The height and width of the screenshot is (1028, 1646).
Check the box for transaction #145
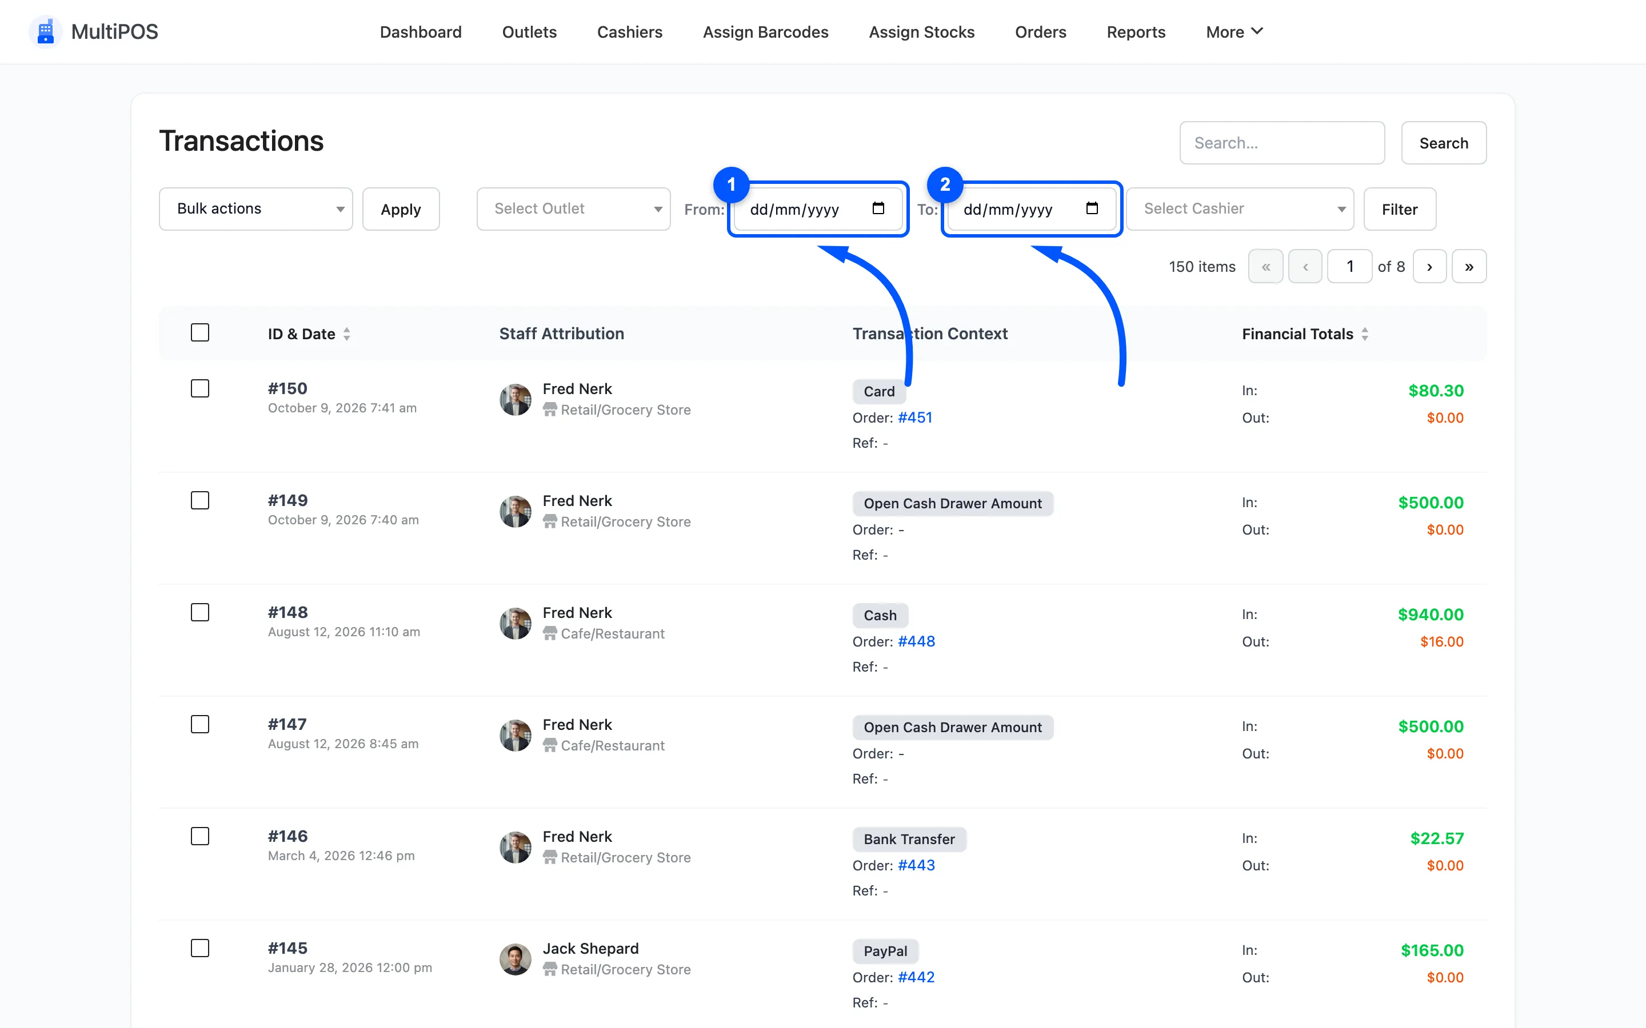[x=200, y=948]
